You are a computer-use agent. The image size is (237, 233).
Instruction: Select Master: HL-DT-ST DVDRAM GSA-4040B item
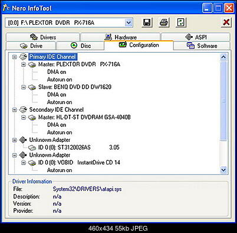click(x=84, y=117)
